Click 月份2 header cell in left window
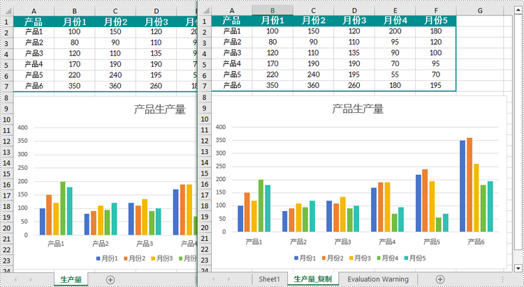 [x=115, y=22]
